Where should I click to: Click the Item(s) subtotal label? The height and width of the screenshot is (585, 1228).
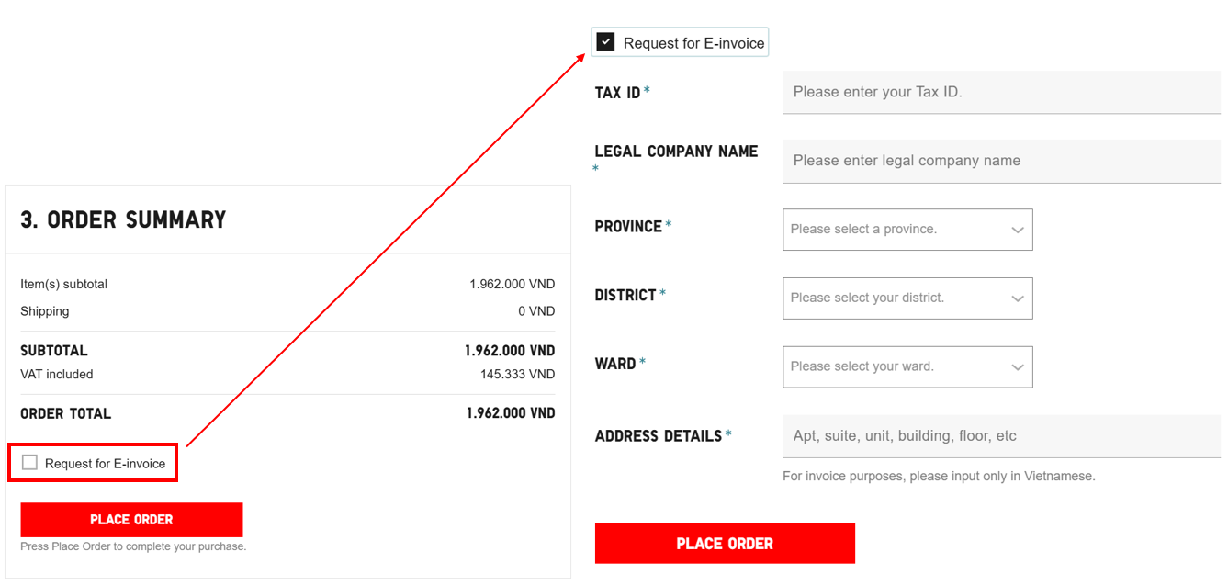64,285
